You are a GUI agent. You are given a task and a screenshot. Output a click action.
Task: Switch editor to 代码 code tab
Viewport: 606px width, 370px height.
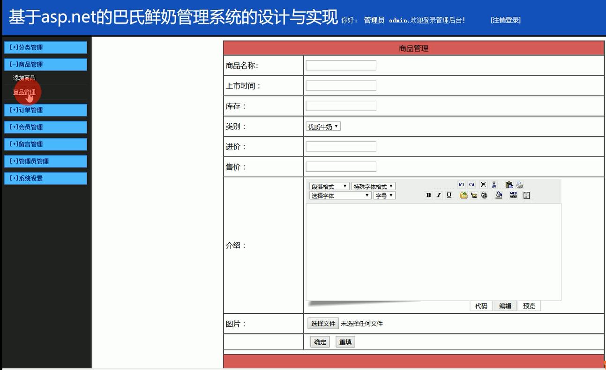(481, 306)
